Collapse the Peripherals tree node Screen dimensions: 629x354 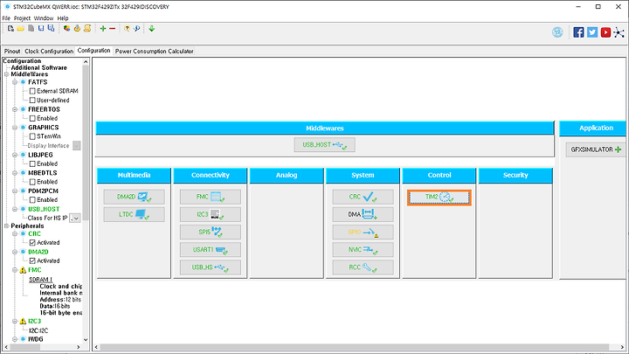click(x=7, y=226)
